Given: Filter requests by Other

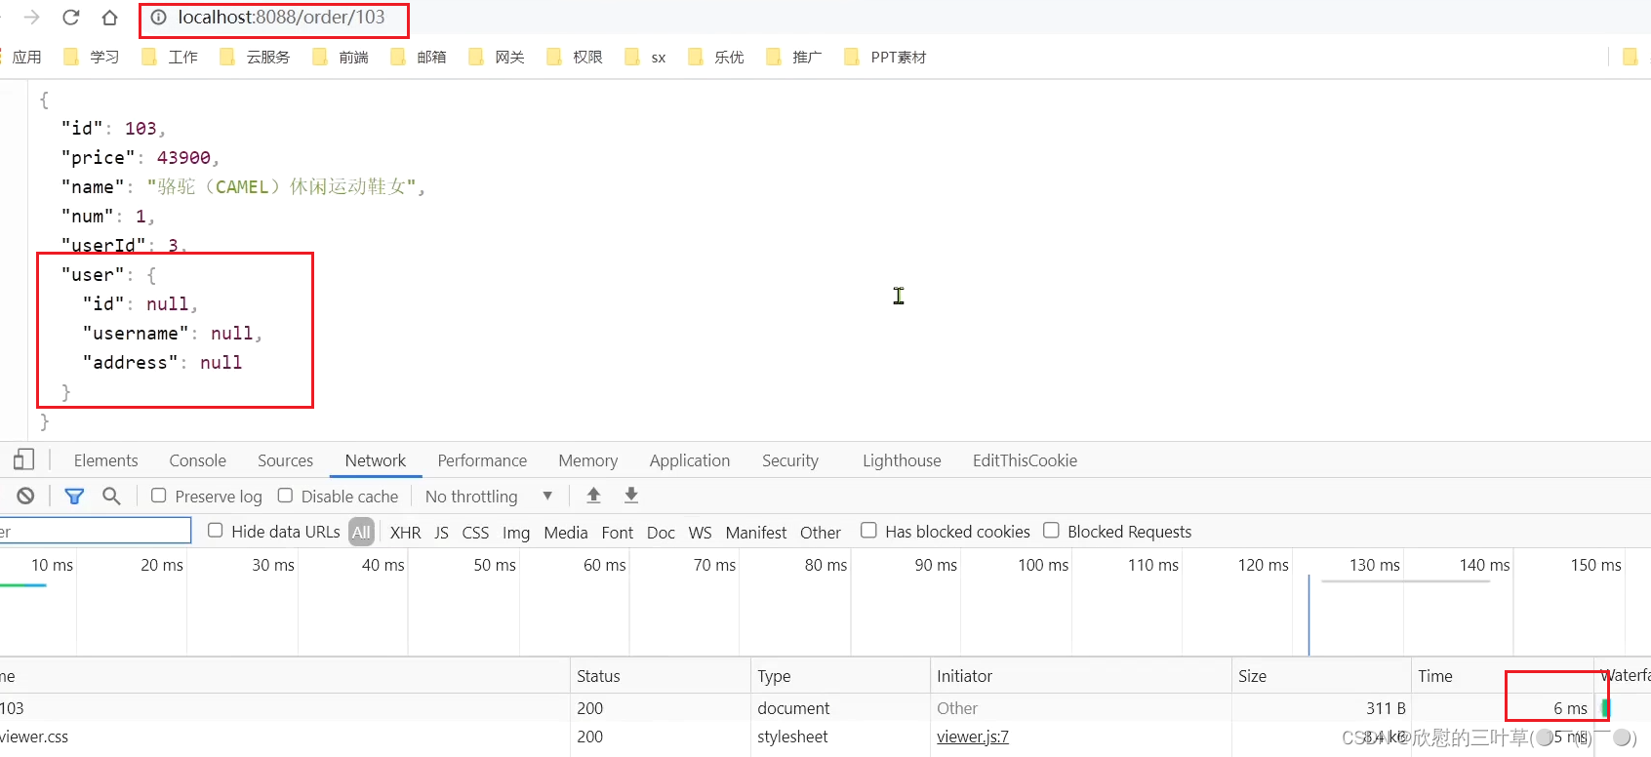Looking at the screenshot, I should tap(820, 533).
